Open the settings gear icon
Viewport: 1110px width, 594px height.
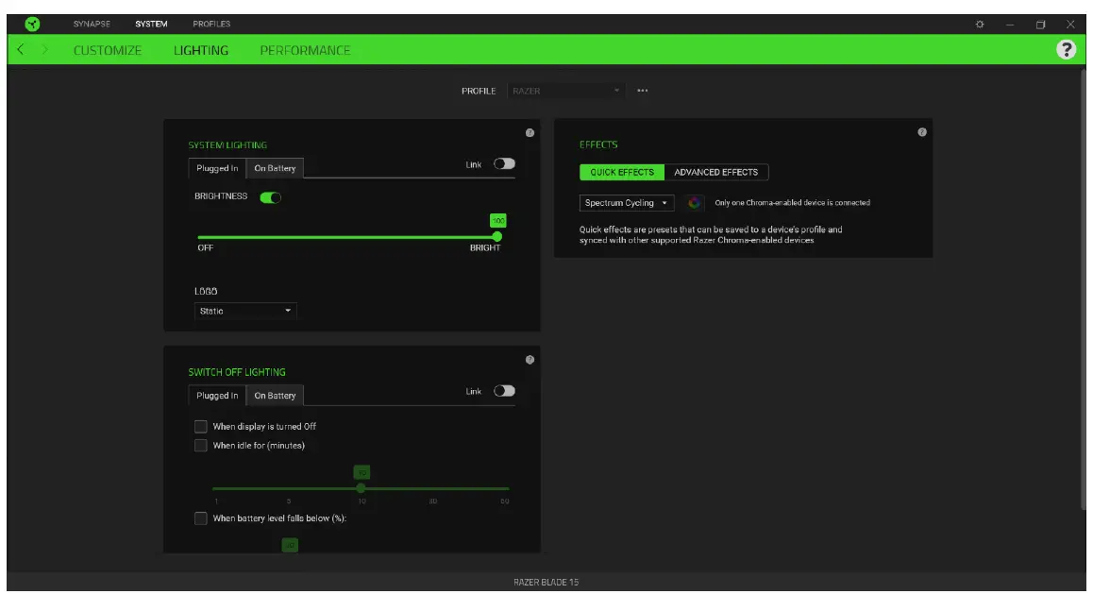coord(980,24)
